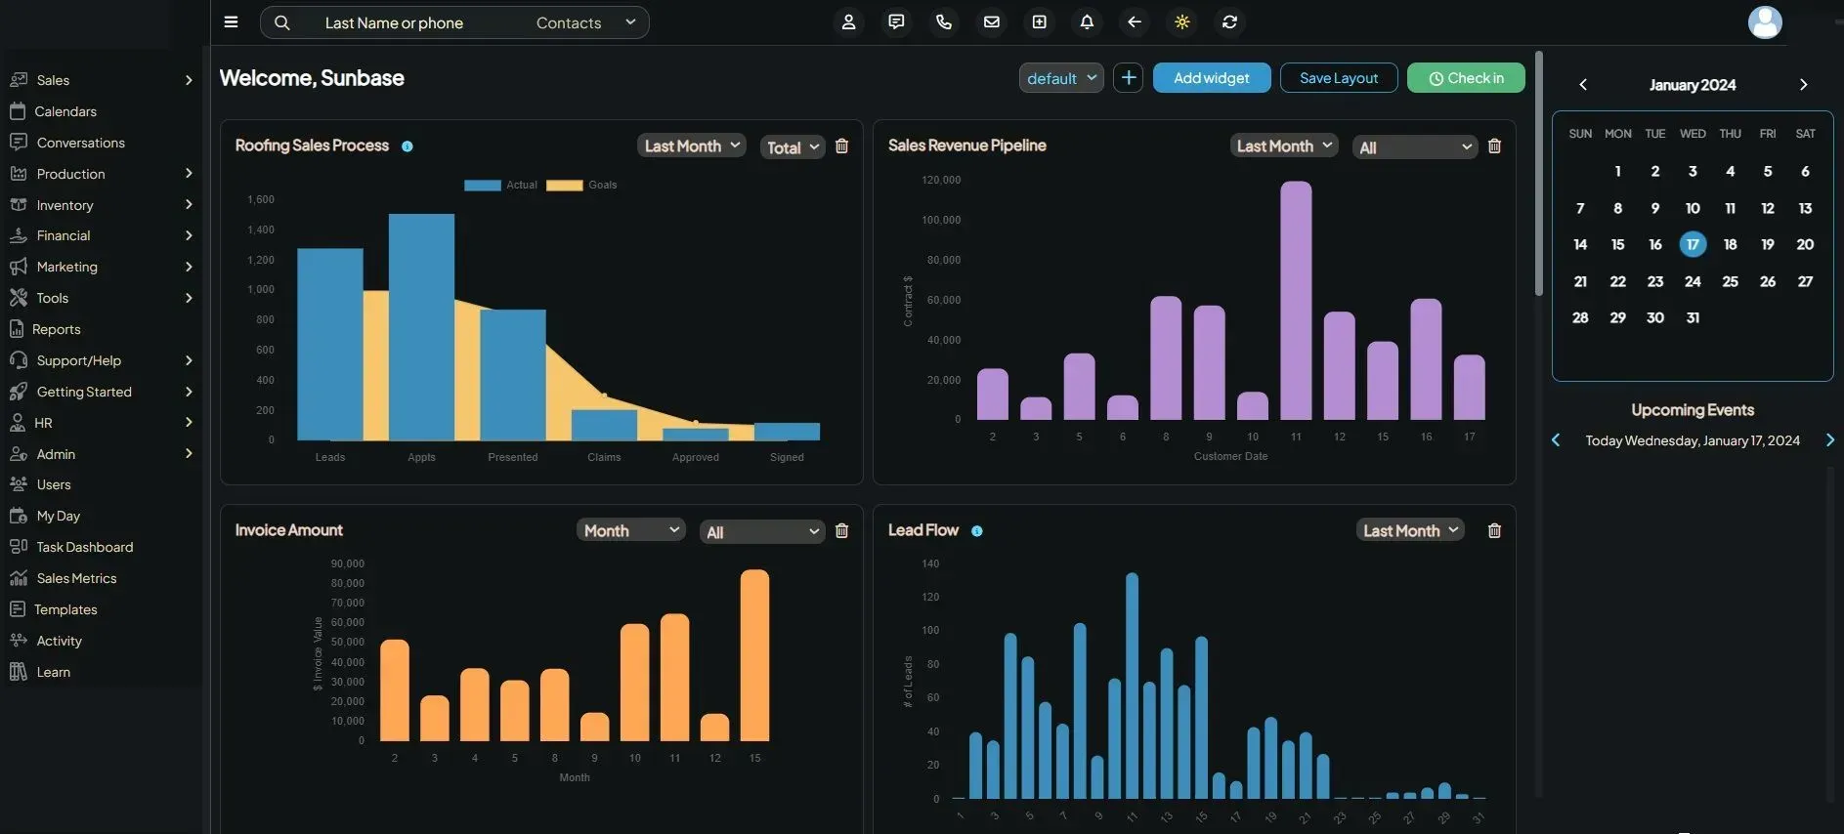
Task: Click the search magnifier icon
Action: [281, 22]
